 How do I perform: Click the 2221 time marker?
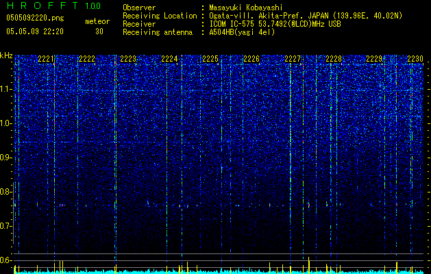pyautogui.click(x=46, y=59)
